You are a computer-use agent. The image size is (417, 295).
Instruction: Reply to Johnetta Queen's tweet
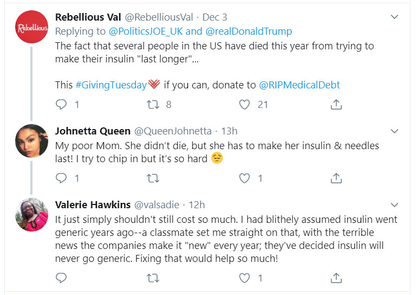tap(62, 178)
